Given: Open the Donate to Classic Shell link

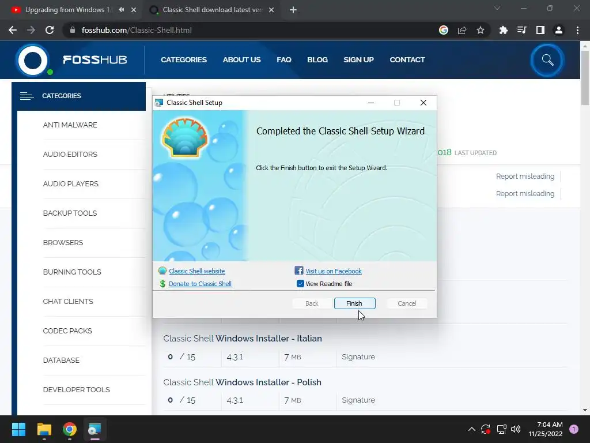Looking at the screenshot, I should tap(200, 284).
